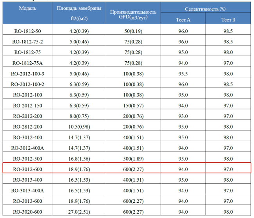Select the Селективность (%) header
This screenshot has width=254, height=218.
205,8
